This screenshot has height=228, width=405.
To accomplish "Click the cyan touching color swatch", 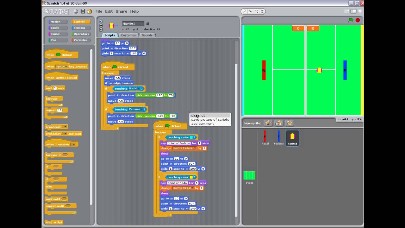I will tap(191, 137).
